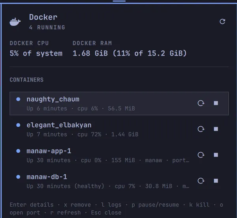Screen dimensions: 237x218
Task: Click the Docker title heading
Action: coord(43,17)
